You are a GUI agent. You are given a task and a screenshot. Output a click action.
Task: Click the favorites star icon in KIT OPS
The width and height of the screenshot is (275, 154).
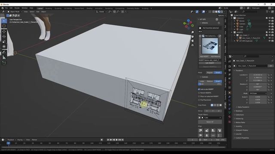200,28
